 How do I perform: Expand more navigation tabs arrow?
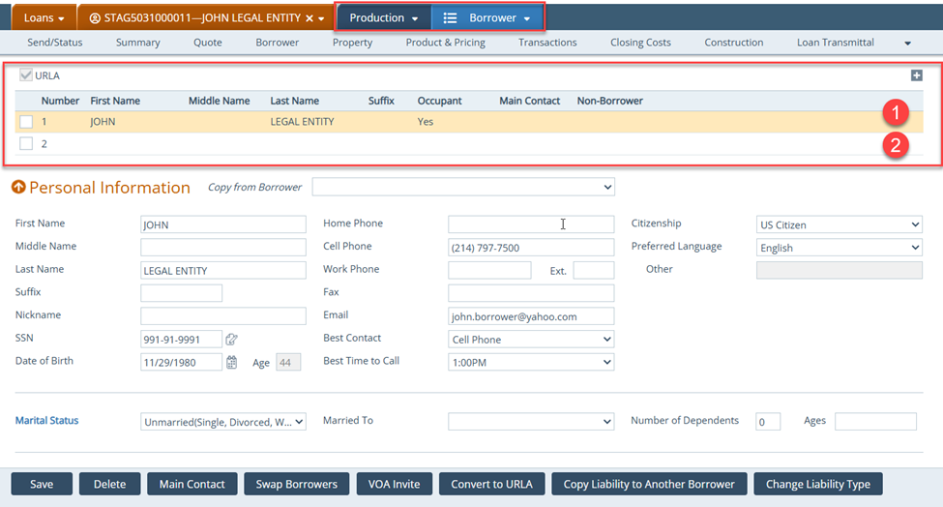pyautogui.click(x=907, y=44)
